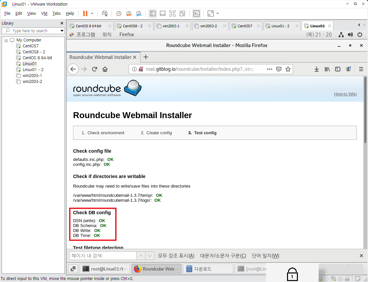Switch to the win2003-2 VM tab
This screenshot has width=368, height=282.
click(208, 26)
